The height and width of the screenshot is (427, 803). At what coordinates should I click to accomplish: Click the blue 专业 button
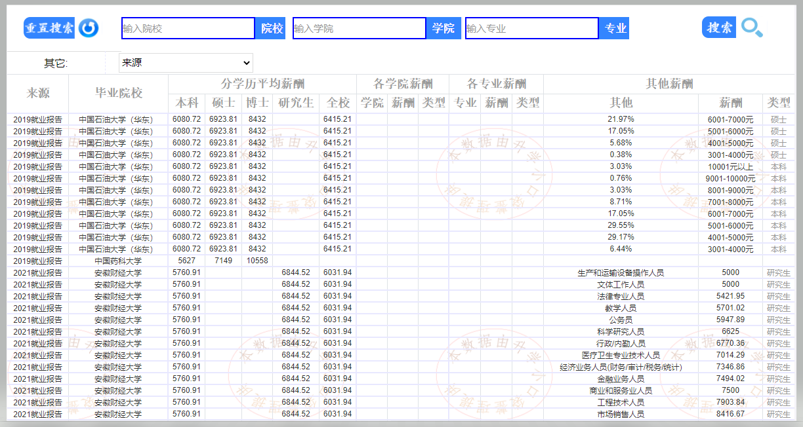(x=615, y=28)
